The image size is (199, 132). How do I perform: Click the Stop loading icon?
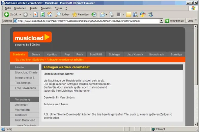click(x=36, y=15)
